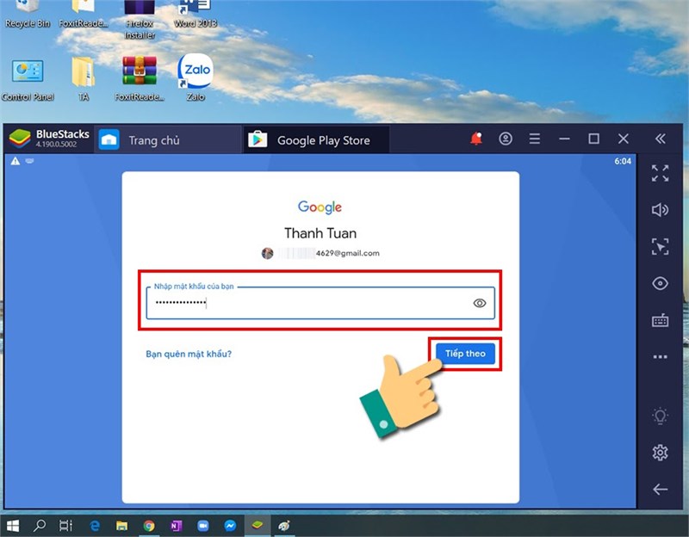
Task: Toggle show password eye icon
Action: click(480, 303)
